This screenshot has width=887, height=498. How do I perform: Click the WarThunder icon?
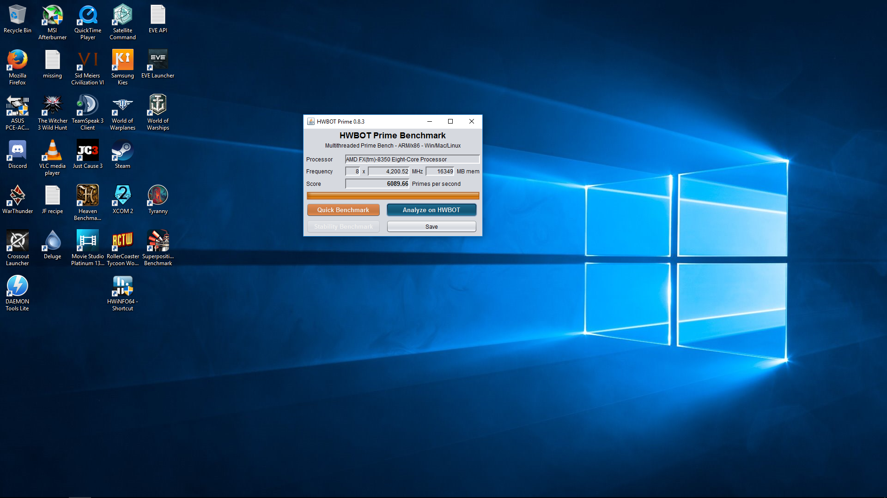coord(18,200)
